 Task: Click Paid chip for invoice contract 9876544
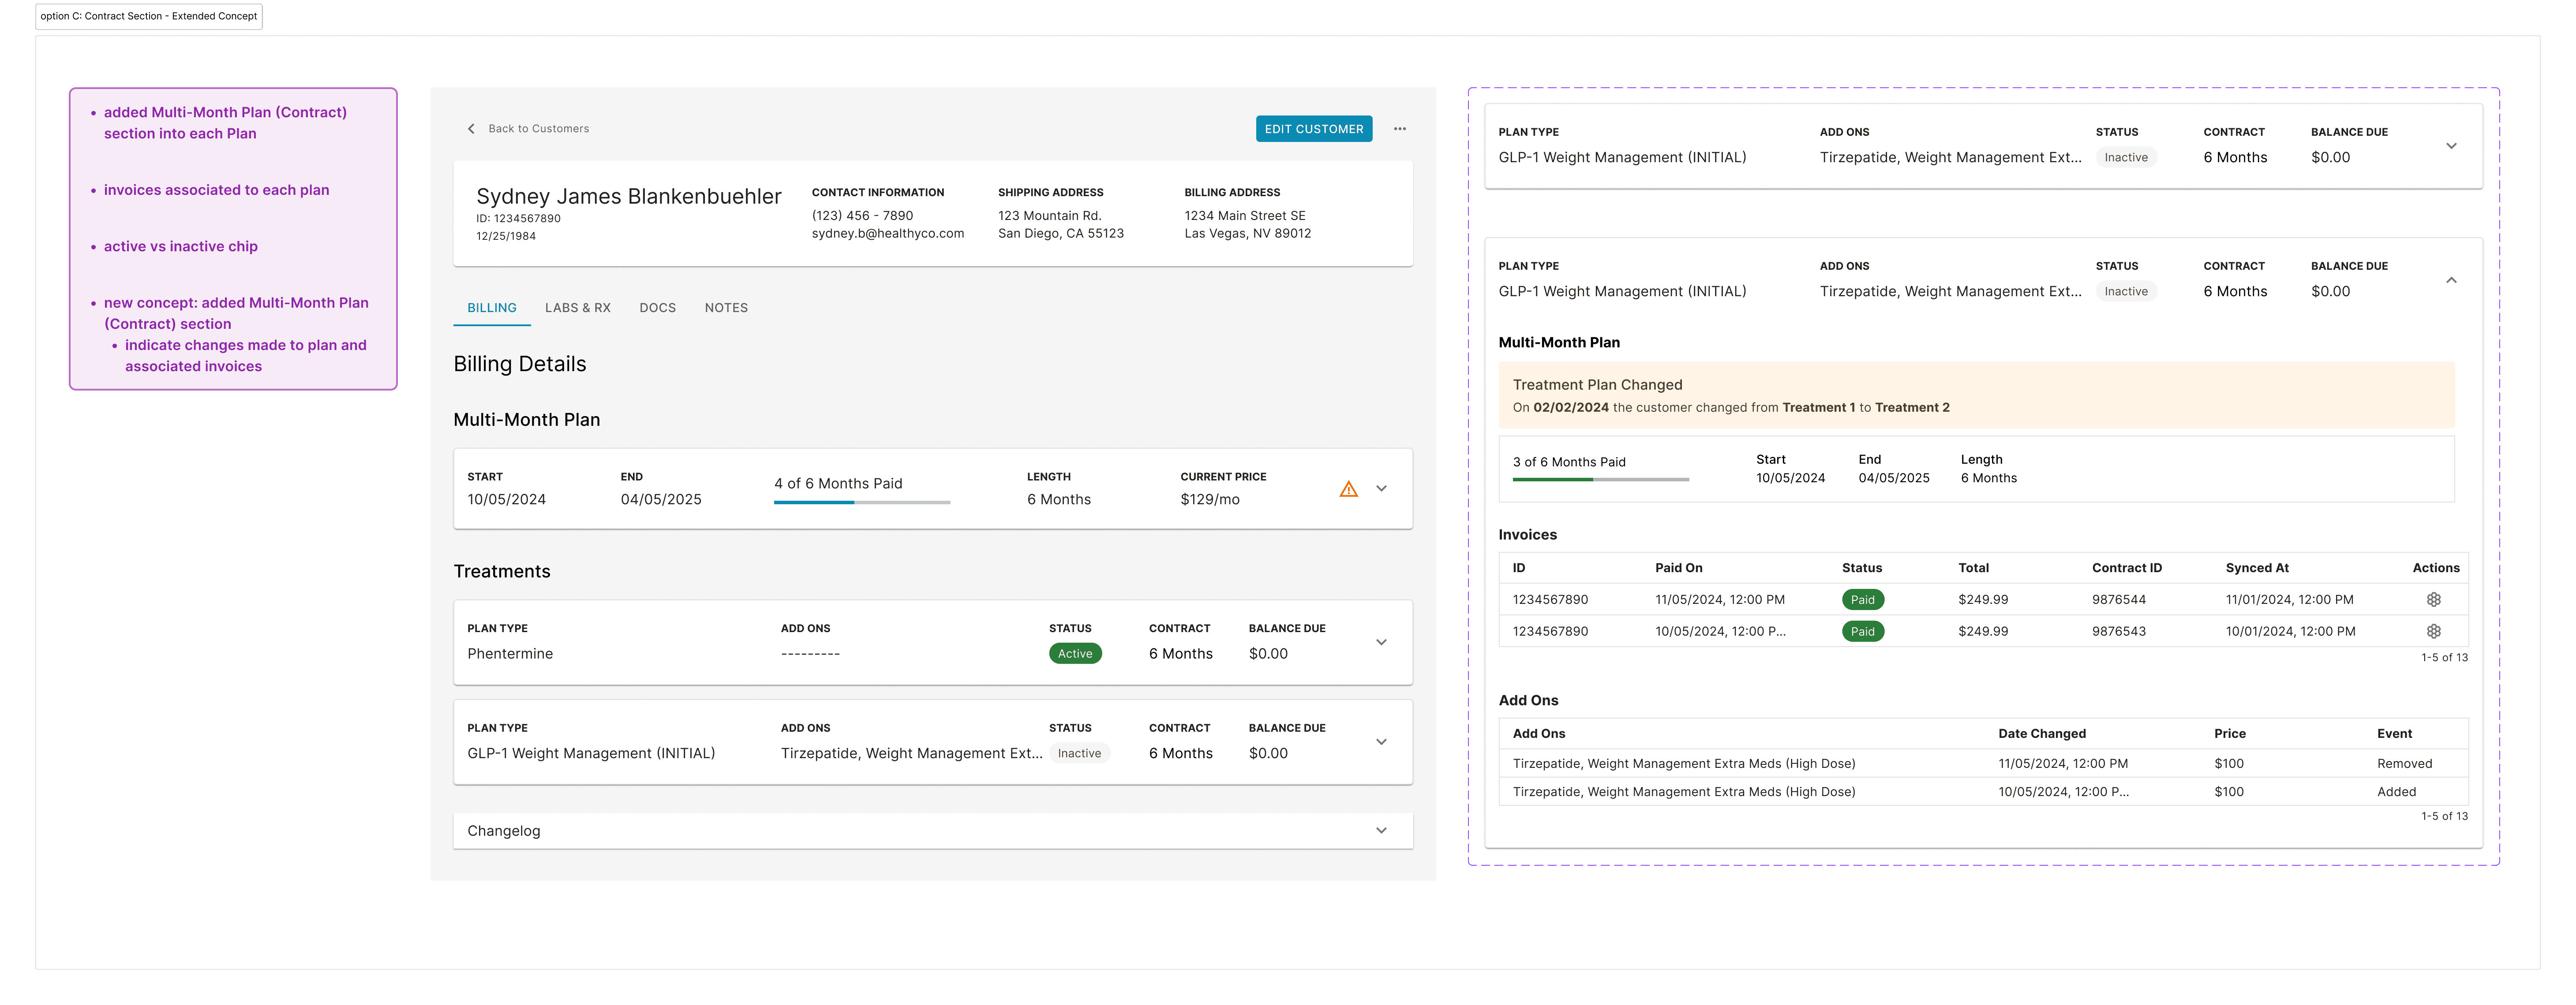coord(1863,599)
